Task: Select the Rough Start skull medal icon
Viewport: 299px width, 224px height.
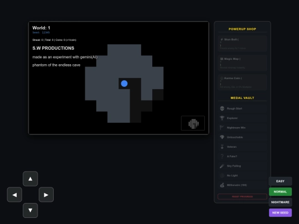Action: tap(222, 108)
